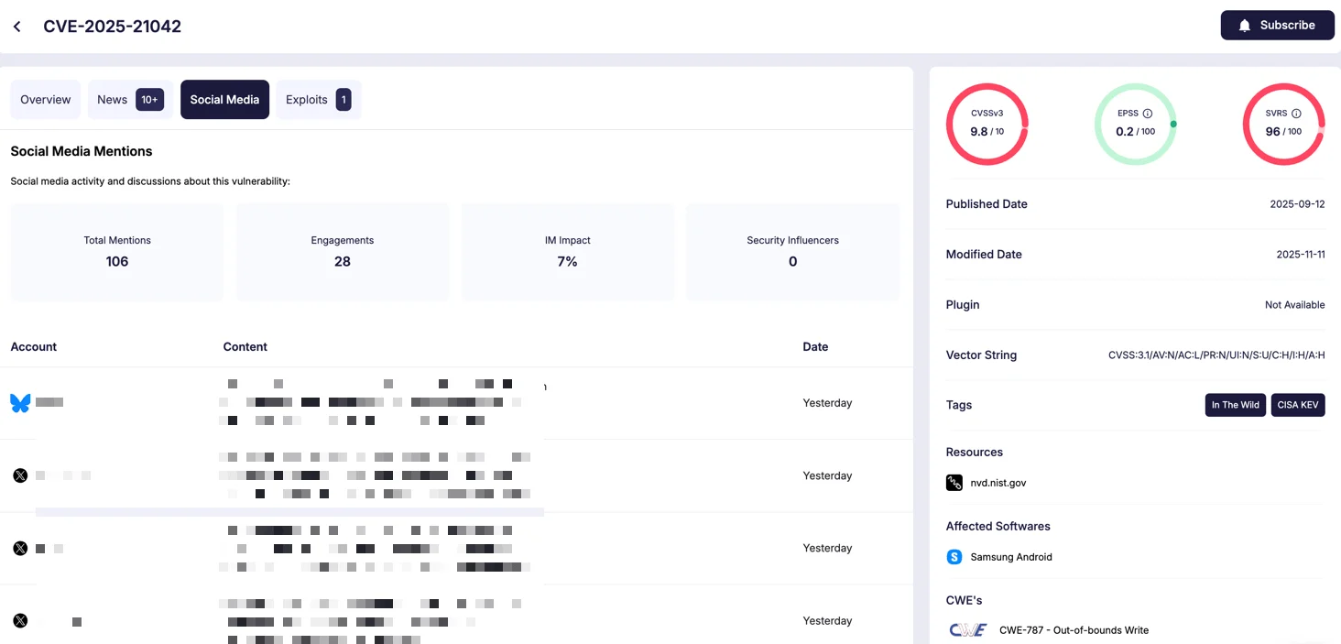Click the EPSS info icon

1148,114
